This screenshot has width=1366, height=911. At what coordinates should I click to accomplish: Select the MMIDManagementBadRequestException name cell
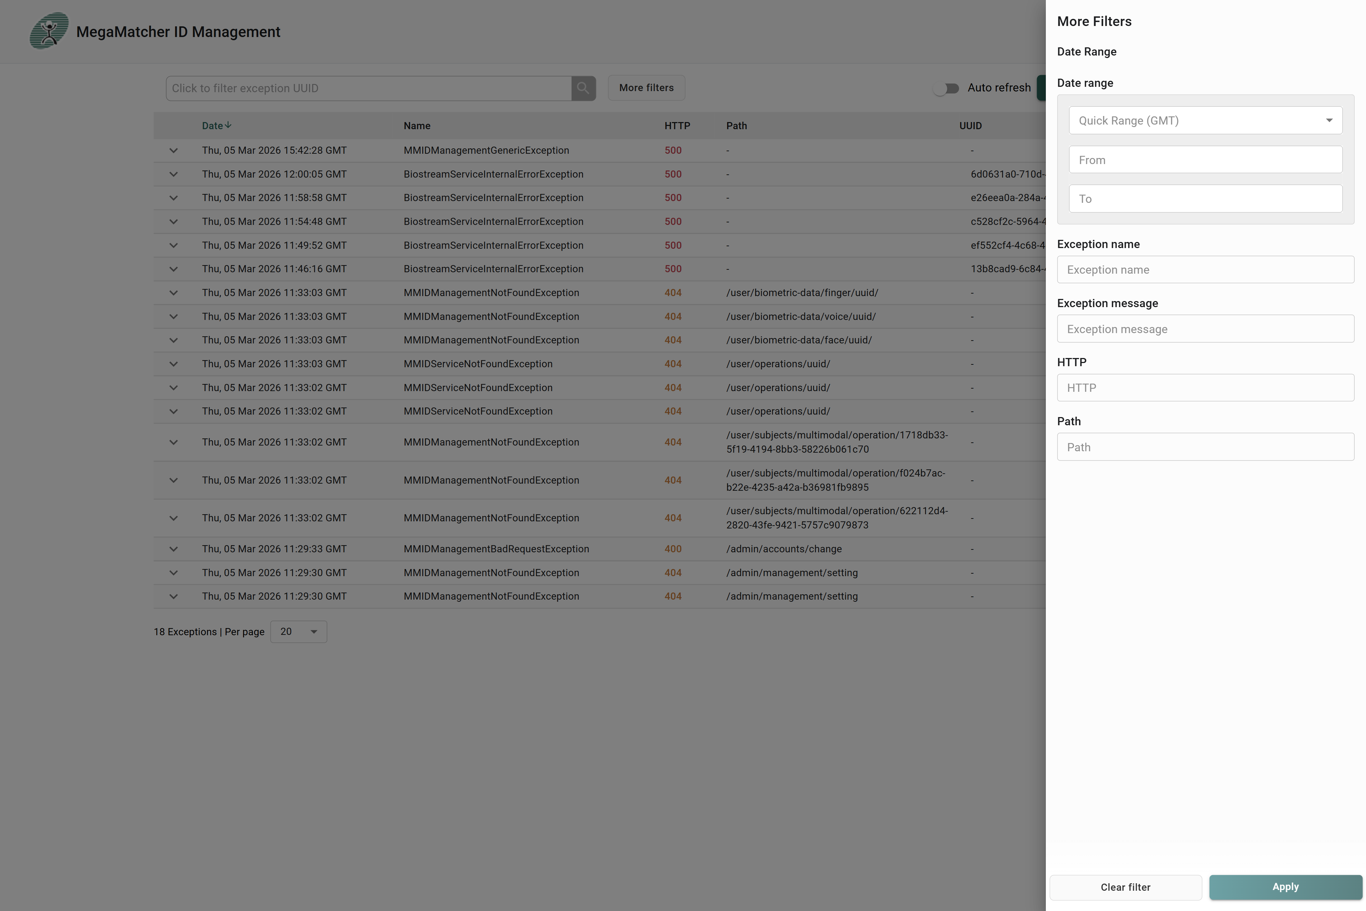coord(496,549)
